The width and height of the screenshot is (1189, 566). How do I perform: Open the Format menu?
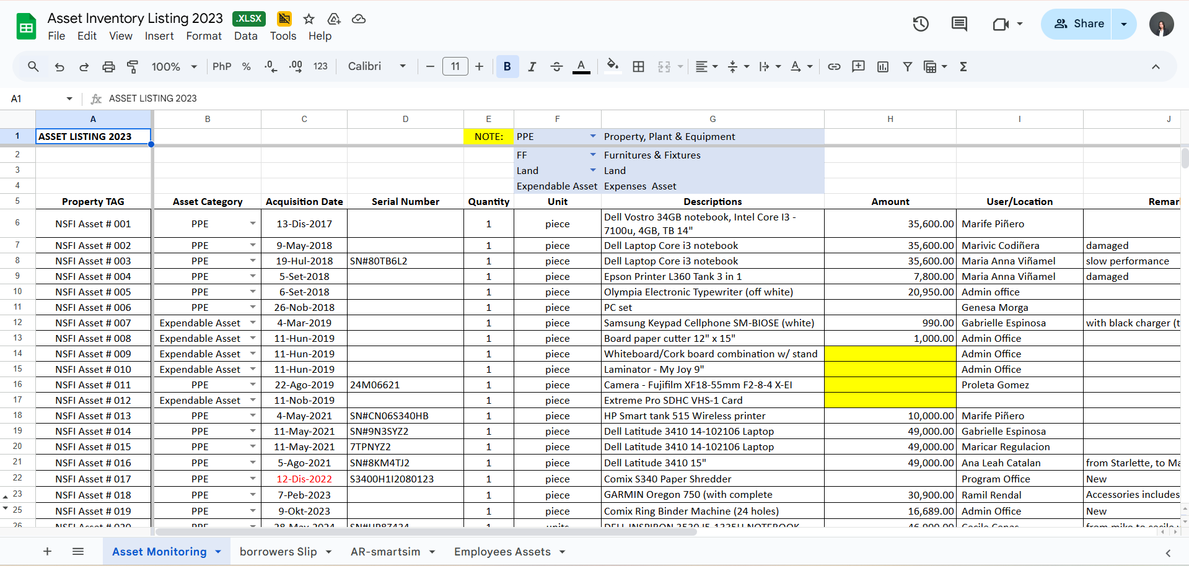pos(203,36)
